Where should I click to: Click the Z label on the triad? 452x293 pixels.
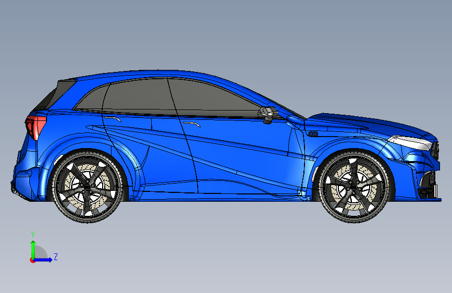tap(56, 257)
